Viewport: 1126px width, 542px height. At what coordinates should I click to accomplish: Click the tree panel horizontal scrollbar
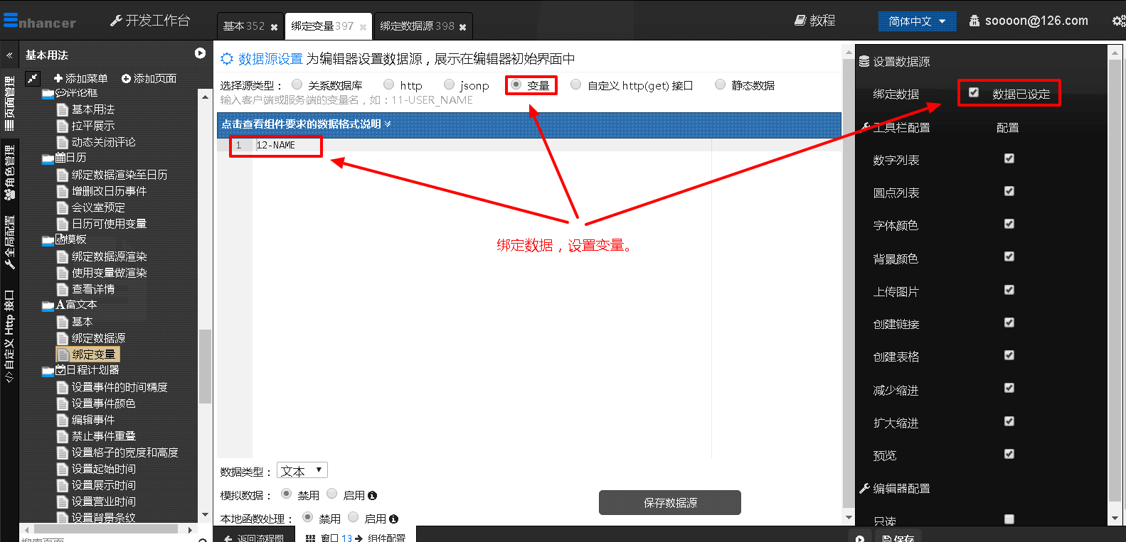(106, 529)
